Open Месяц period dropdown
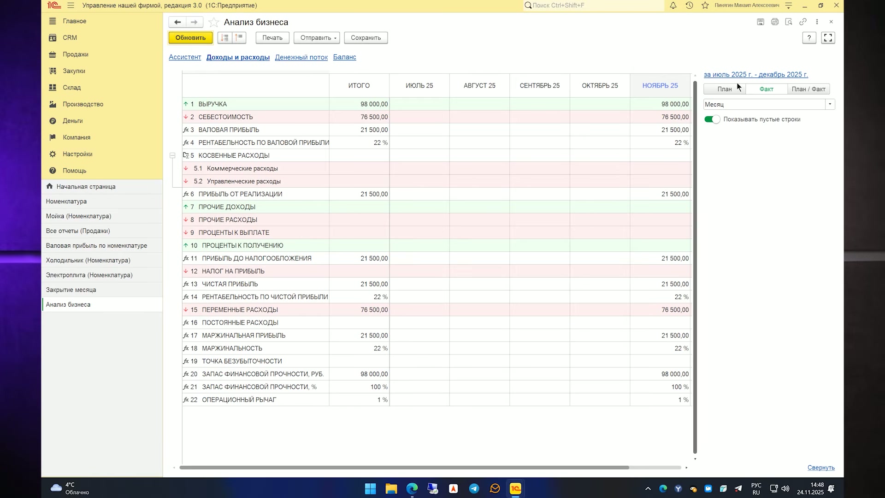Screen dimensions: 885x498 830,104
